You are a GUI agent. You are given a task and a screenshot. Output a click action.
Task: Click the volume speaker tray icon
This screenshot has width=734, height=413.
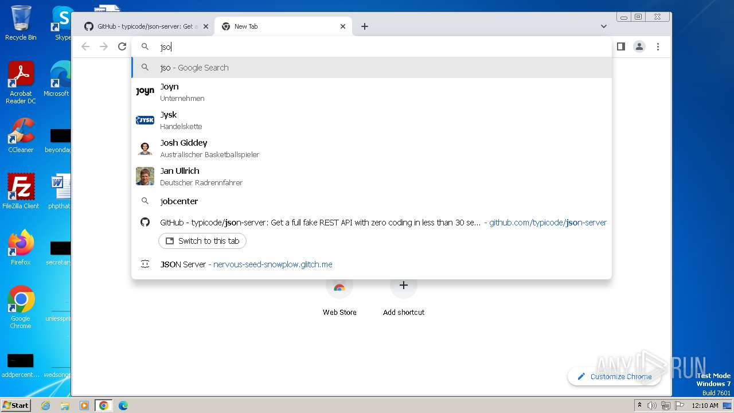pyautogui.click(x=652, y=406)
